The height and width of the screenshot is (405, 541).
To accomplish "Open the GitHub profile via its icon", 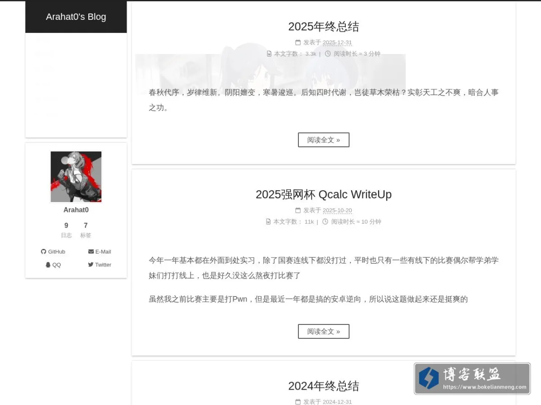I will pyautogui.click(x=44, y=252).
